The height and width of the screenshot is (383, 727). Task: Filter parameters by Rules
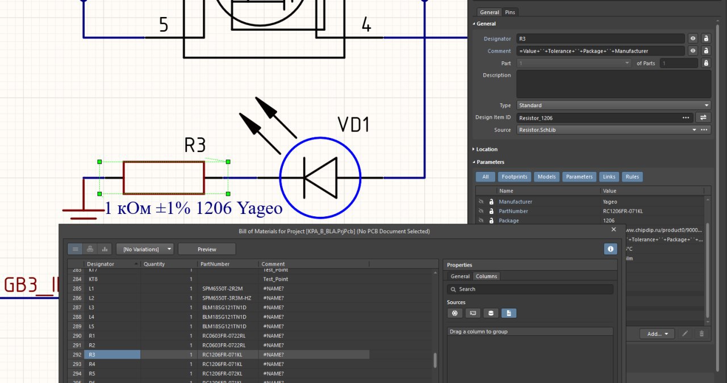click(x=632, y=176)
